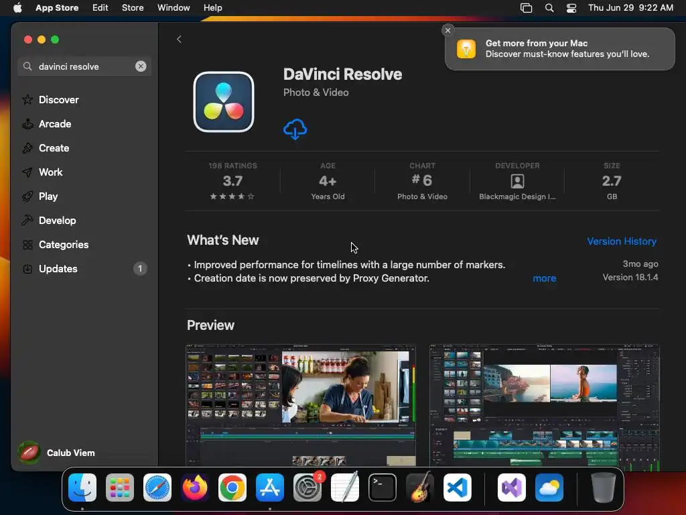Go back with the left chevron
The image size is (686, 515).
[x=179, y=40]
